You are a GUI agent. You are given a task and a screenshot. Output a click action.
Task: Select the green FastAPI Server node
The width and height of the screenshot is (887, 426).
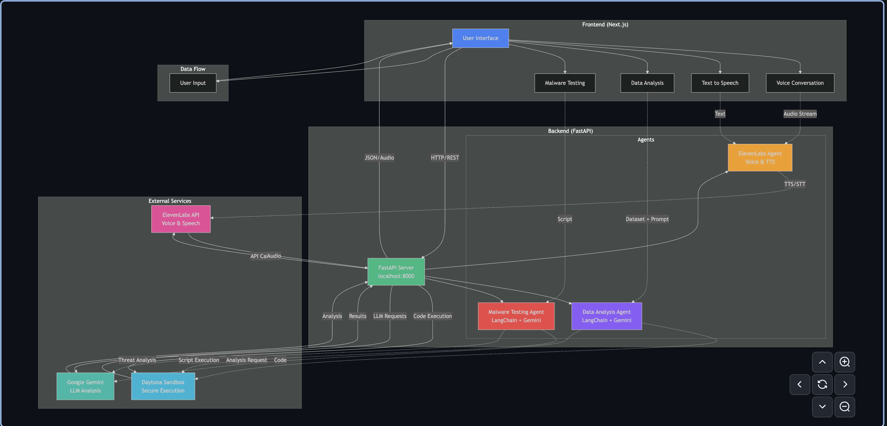396,272
